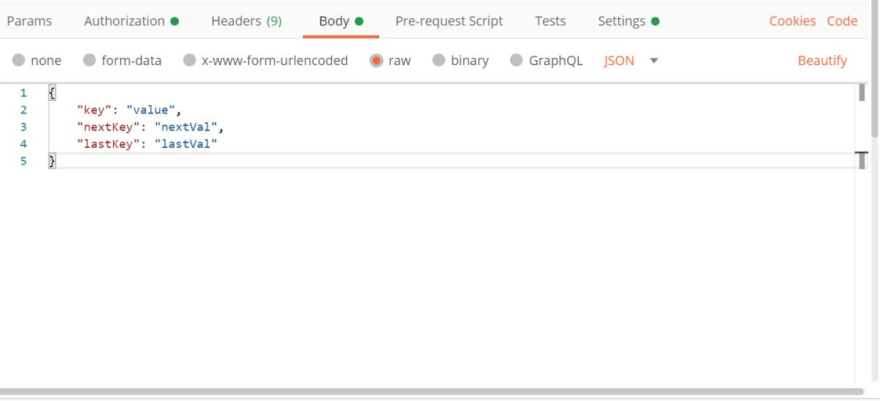The image size is (880, 401).
Task: Go to the Tests tab
Action: (x=550, y=21)
